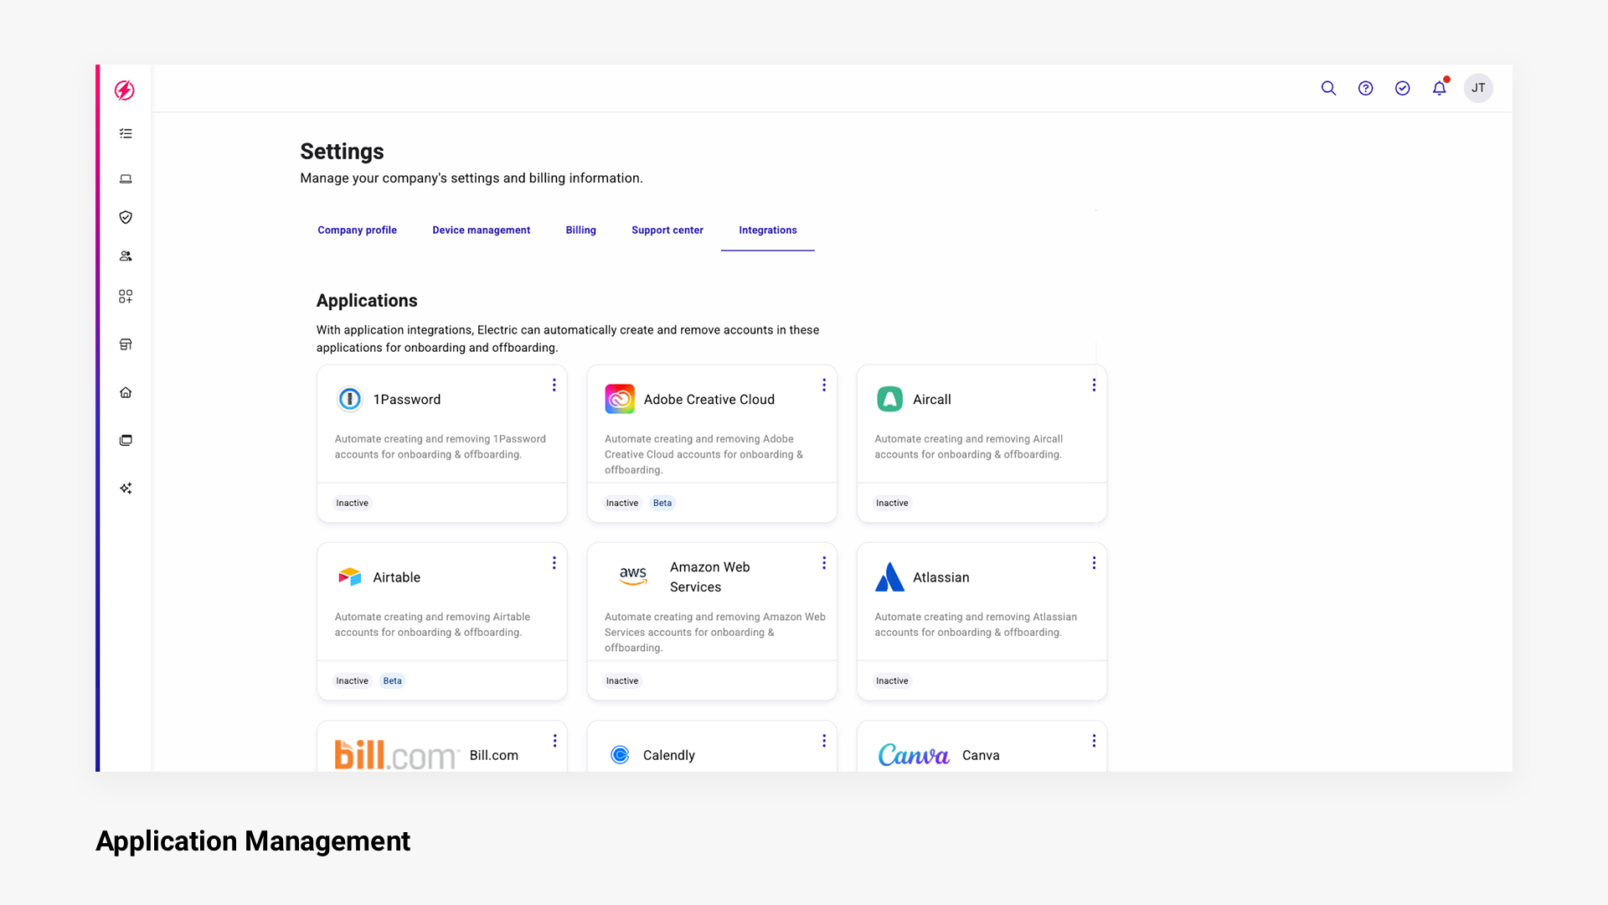
Task: Open the laptop devices sidebar icon
Action: (126, 178)
